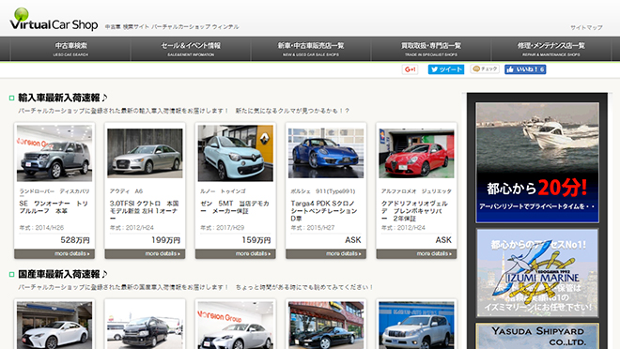Click the 3.0TFSI クワトロ description text

click(x=145, y=211)
